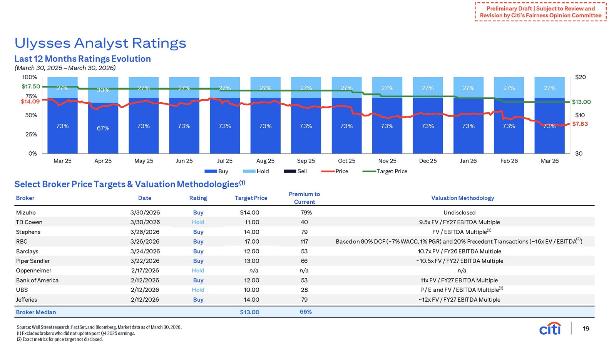The image size is (609, 342).
Task: Select the Buy legend color swatch
Action: point(211,171)
